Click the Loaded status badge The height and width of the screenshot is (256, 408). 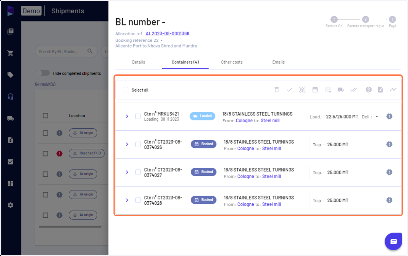pyautogui.click(x=202, y=116)
